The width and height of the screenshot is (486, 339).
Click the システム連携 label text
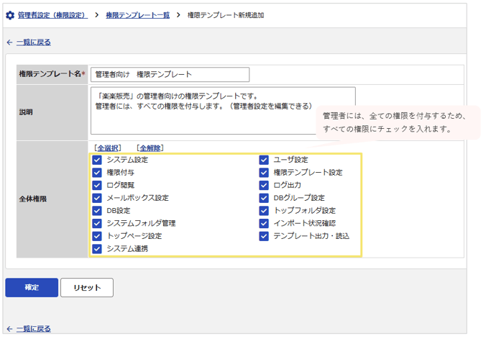[127, 248]
